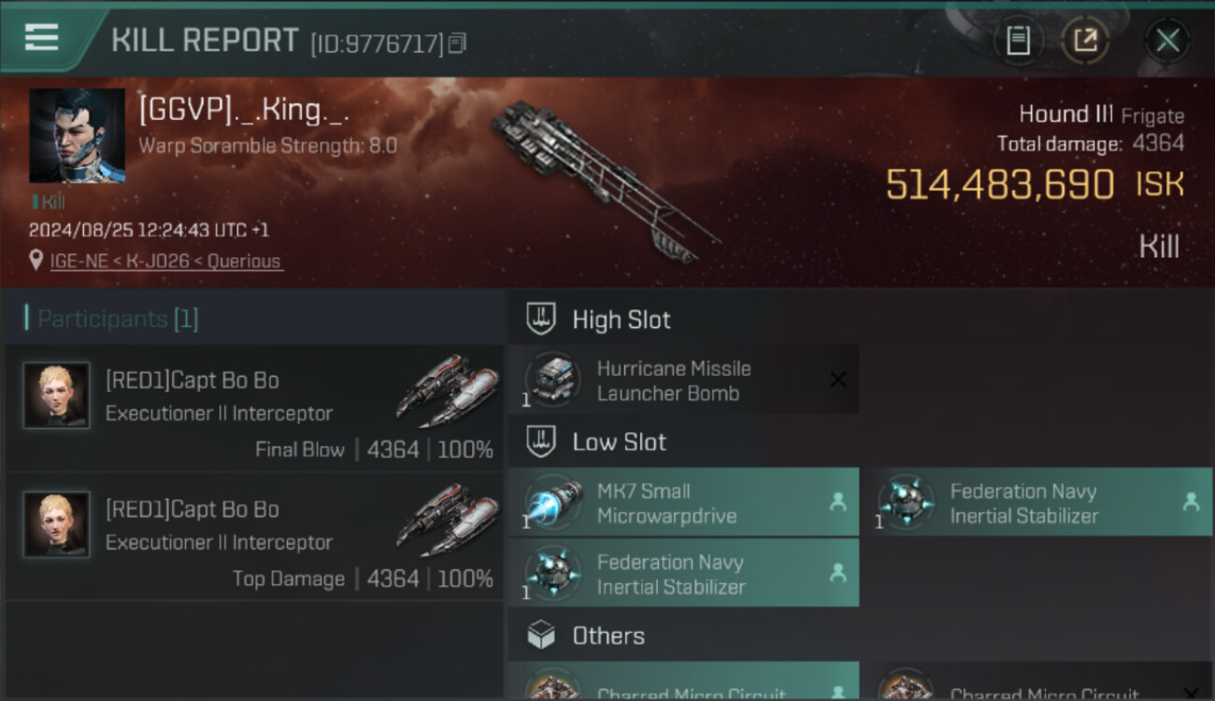Open the Final Blow participant entry
1215x701 pixels.
(x=254, y=408)
